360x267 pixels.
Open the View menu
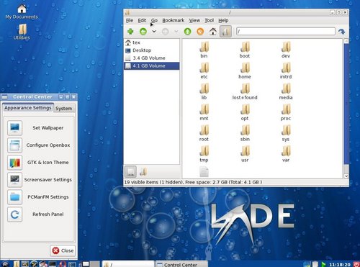pos(194,20)
